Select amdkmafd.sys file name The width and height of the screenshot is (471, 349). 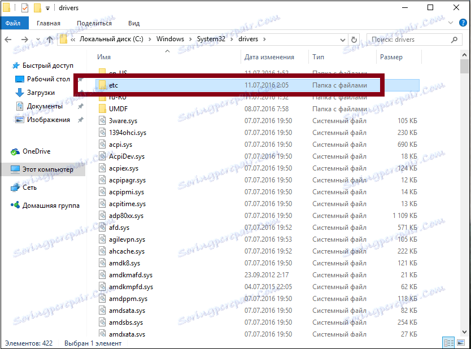(130, 275)
